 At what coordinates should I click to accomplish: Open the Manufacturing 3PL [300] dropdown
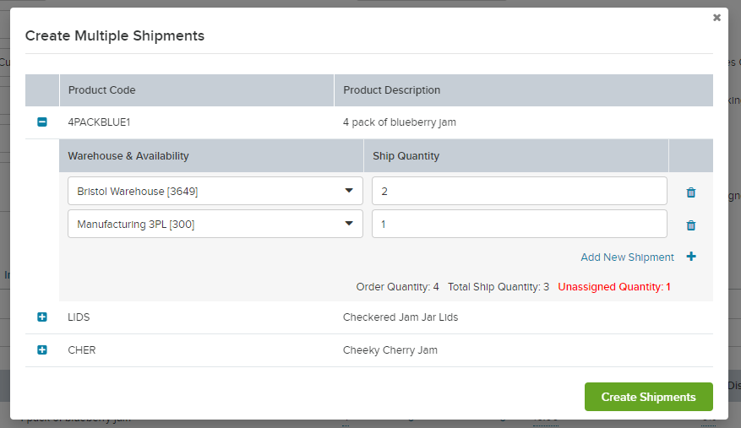215,225
